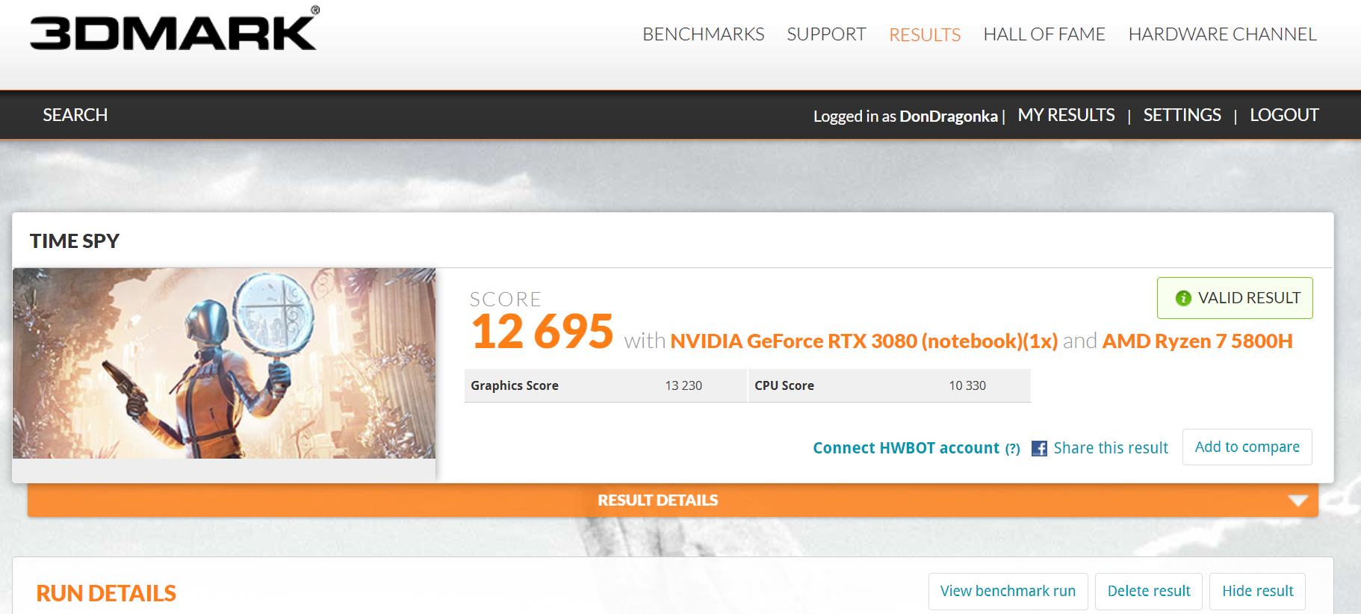Click the Graphics Score label
1361x614 pixels.
click(x=515, y=385)
